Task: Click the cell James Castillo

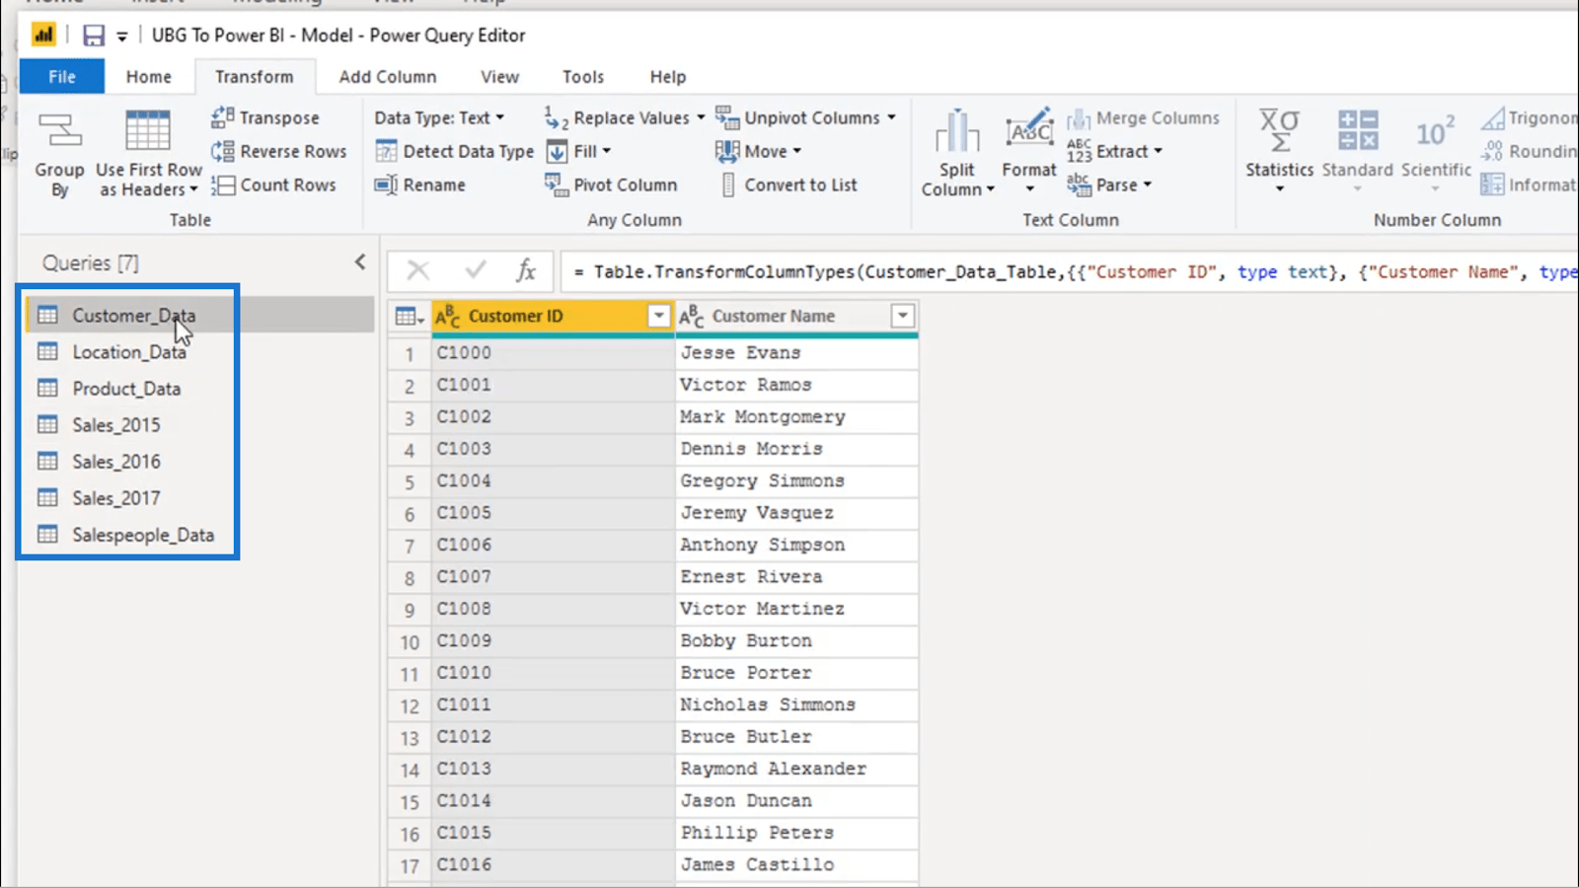Action: pyautogui.click(x=796, y=864)
